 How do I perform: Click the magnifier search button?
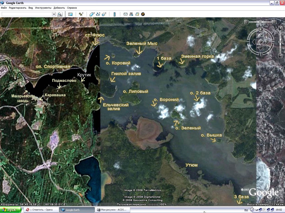[60, 14]
